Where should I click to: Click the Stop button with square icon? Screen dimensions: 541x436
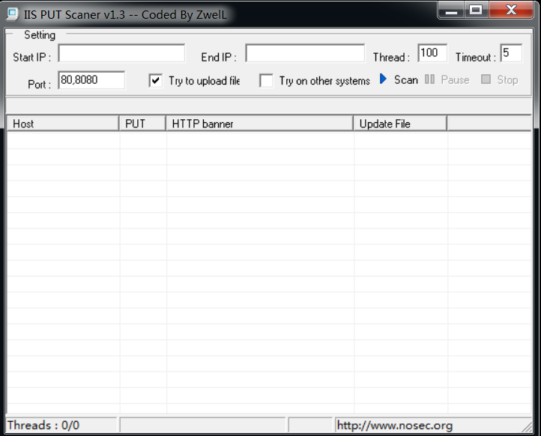[500, 79]
